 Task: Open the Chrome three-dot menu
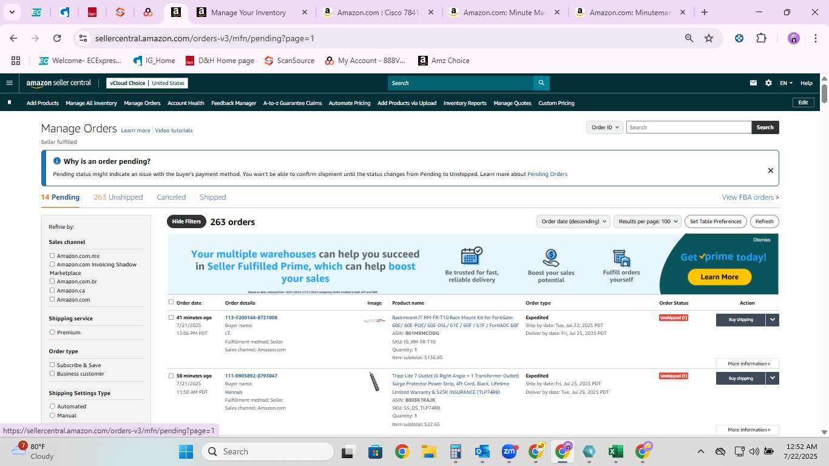pyautogui.click(x=814, y=38)
